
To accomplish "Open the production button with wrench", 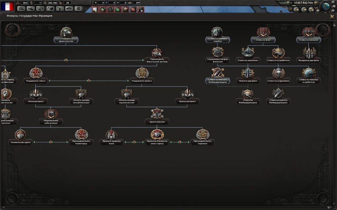I will (x=60, y=9).
